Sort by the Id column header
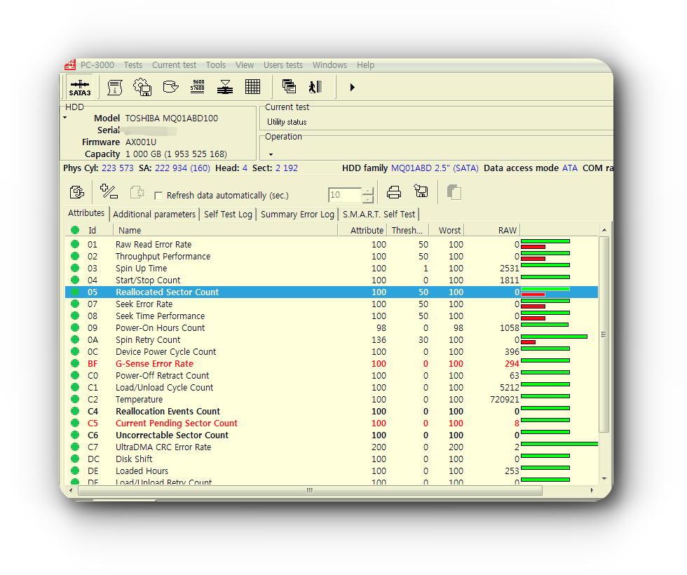The width and height of the screenshot is (687, 575). point(99,230)
